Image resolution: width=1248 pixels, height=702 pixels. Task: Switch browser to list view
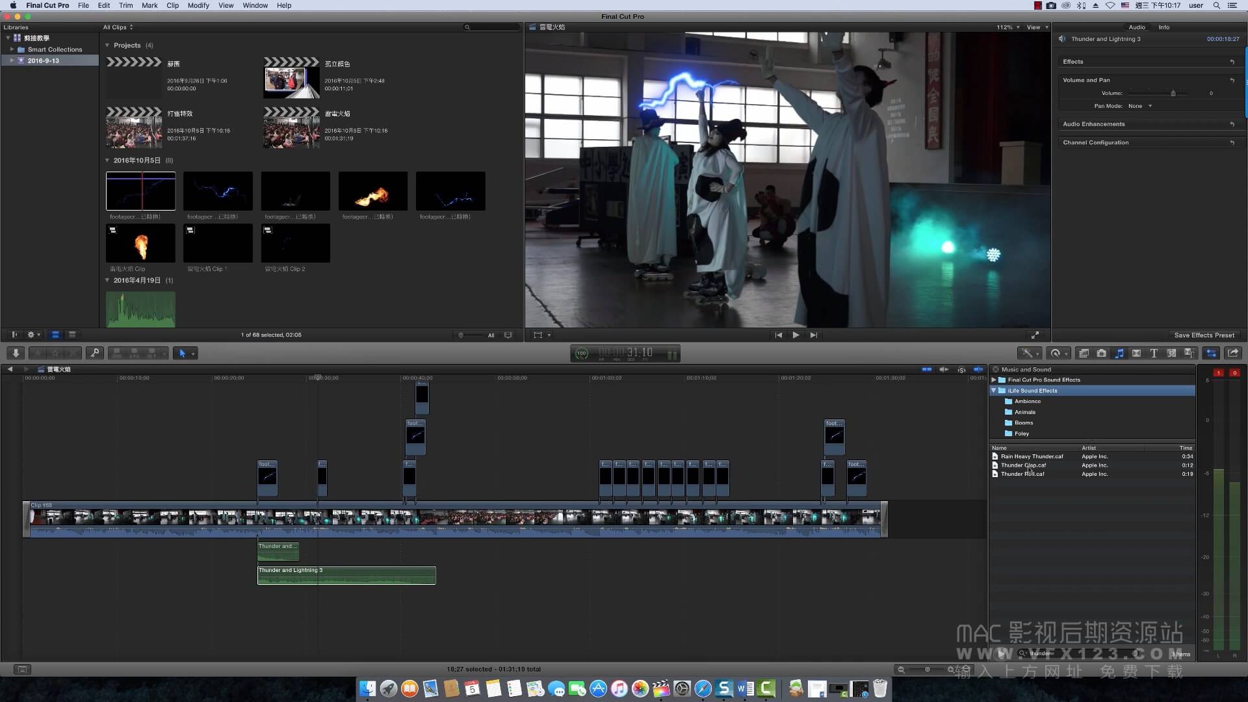(x=72, y=335)
